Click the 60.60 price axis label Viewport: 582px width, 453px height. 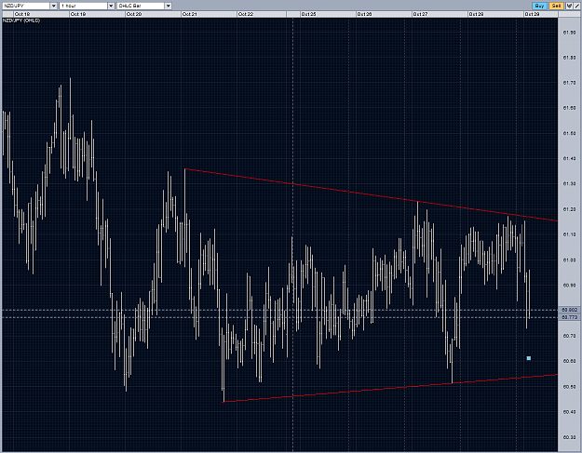pos(569,361)
